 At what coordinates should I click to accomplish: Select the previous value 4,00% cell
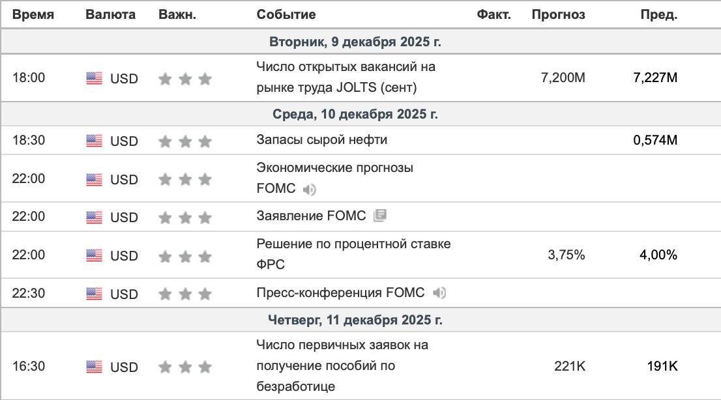click(658, 254)
